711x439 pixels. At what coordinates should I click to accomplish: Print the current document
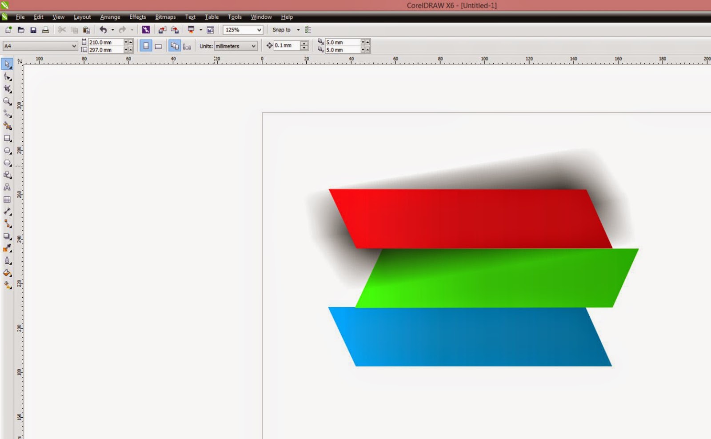45,30
